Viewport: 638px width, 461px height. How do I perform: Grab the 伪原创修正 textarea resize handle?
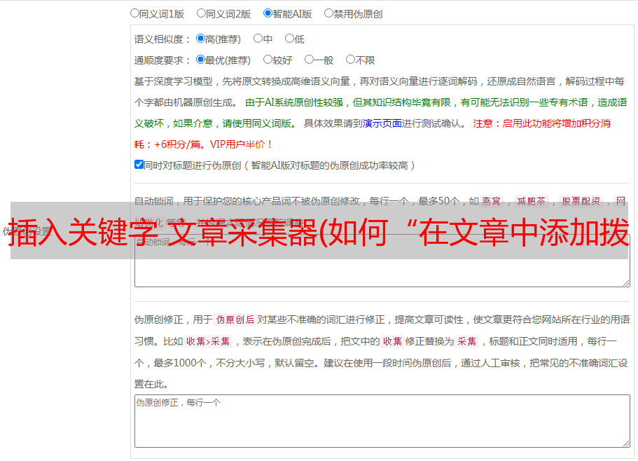click(x=626, y=443)
